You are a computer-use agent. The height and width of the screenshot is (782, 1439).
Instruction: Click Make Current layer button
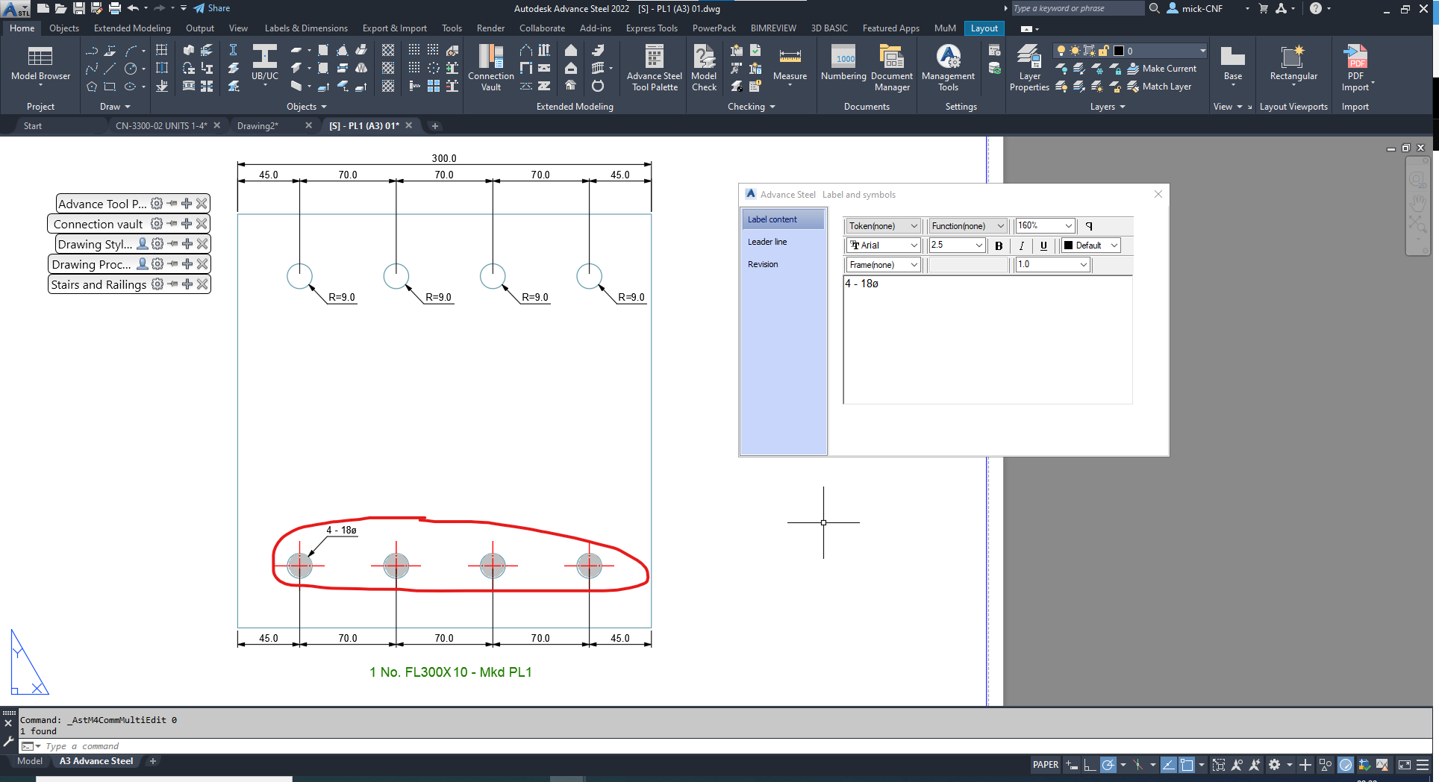1161,69
